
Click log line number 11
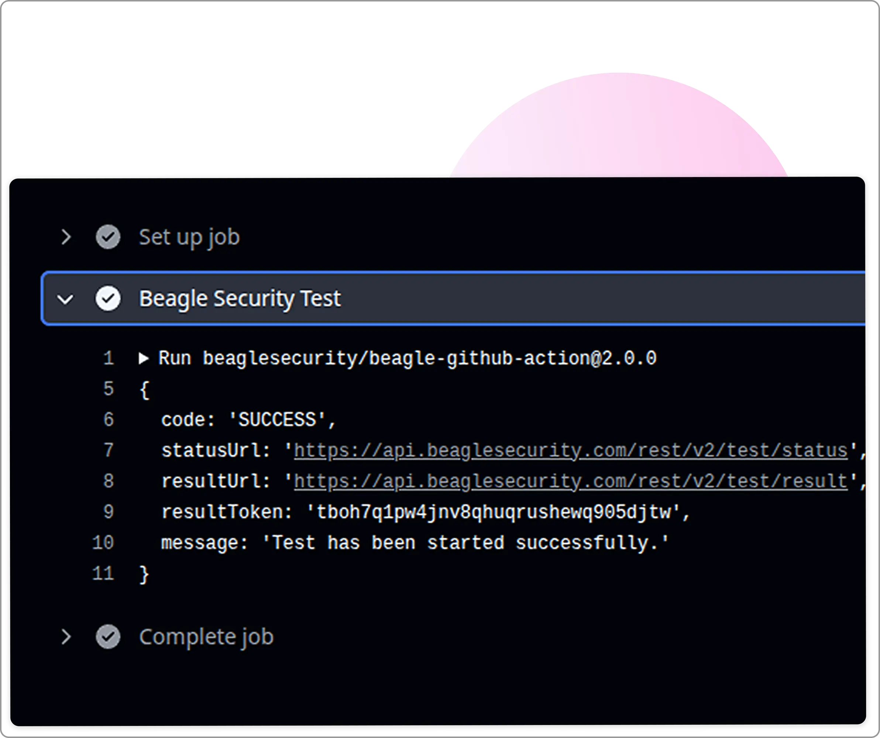[103, 574]
